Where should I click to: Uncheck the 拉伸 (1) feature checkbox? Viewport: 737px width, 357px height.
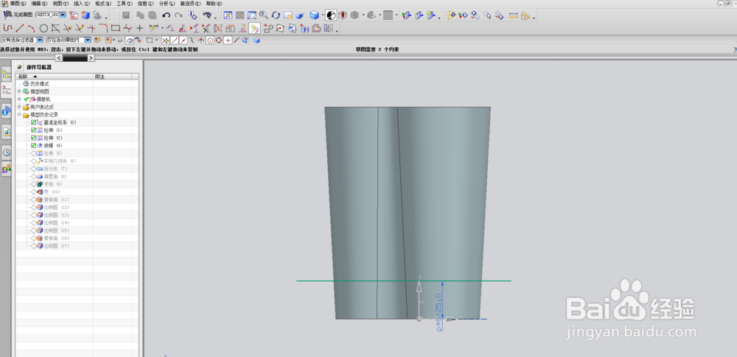coord(33,130)
